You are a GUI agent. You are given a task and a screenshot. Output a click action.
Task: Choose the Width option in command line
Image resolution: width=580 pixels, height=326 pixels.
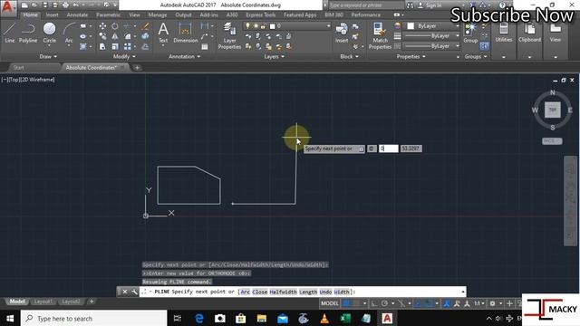click(x=342, y=292)
